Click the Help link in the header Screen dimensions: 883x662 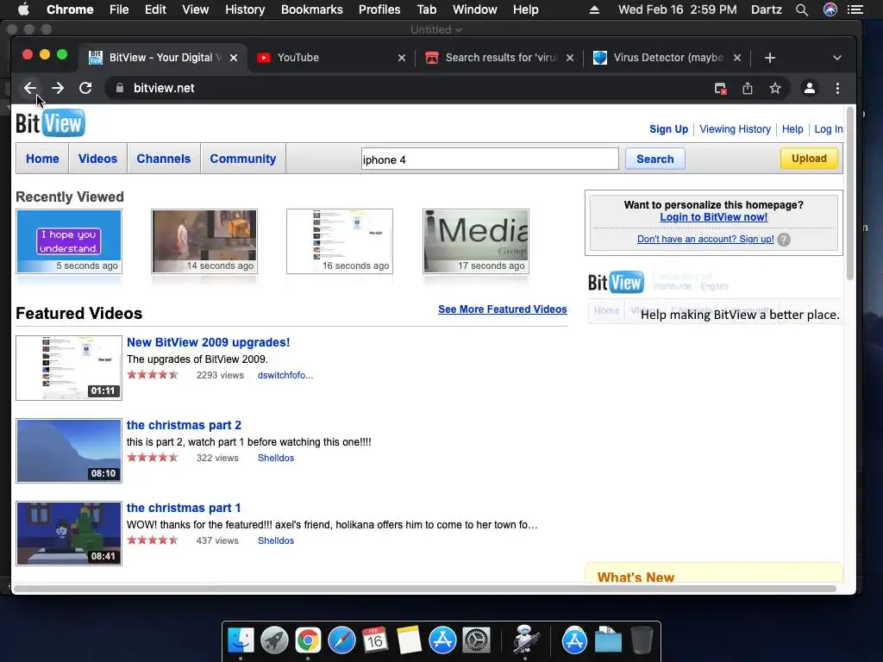coord(792,129)
